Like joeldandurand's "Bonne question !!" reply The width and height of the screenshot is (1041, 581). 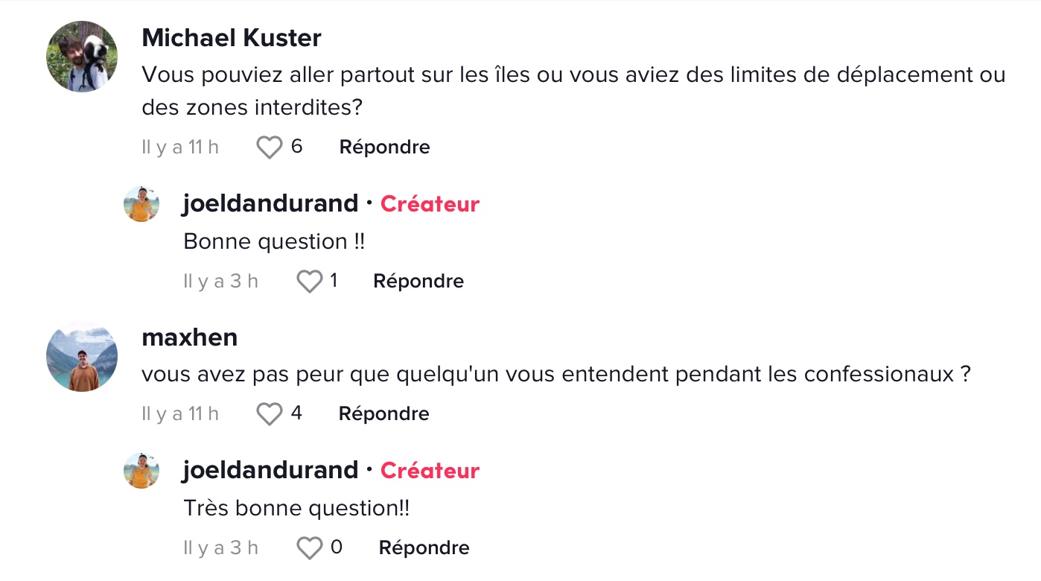click(310, 282)
